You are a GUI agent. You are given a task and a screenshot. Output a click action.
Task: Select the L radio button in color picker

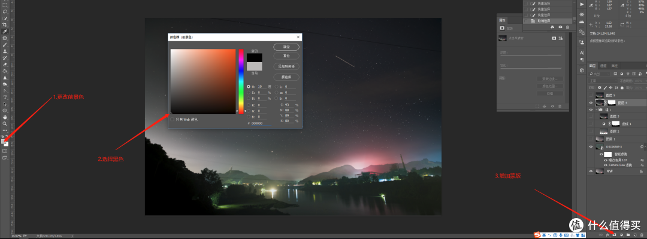click(x=276, y=87)
